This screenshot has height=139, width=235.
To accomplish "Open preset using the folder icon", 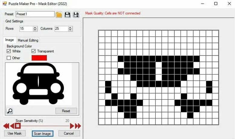I will pos(59,14).
